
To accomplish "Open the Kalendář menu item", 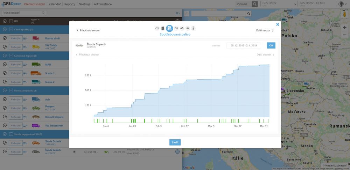I will [x=55, y=4].
